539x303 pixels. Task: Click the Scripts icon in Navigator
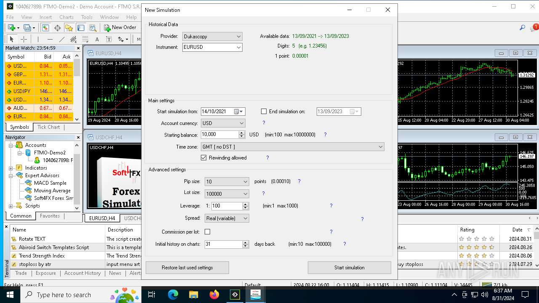pos(19,205)
